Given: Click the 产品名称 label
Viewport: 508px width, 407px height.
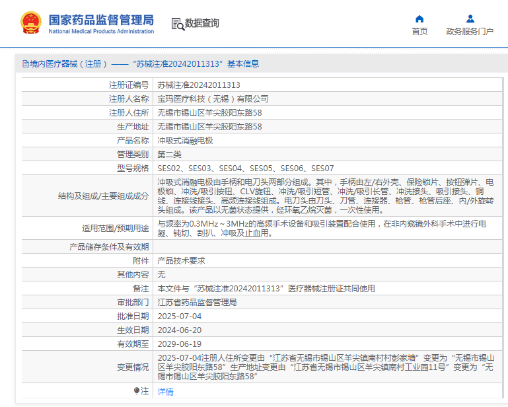Looking at the screenshot, I should pos(133,141).
